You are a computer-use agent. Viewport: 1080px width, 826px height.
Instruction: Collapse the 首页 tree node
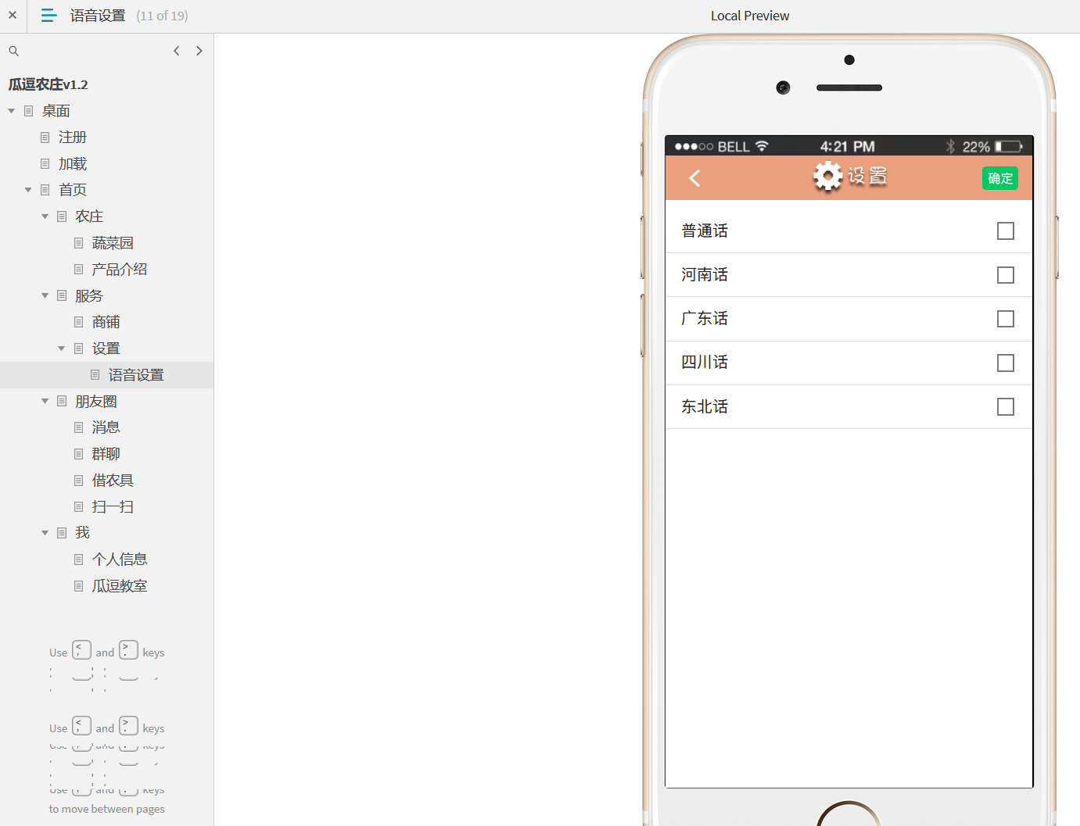28,190
